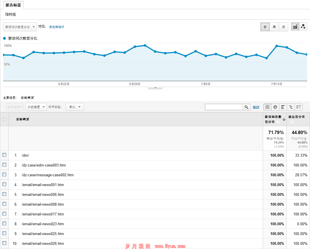Click the 高级 advanced filter link

coord(256,107)
